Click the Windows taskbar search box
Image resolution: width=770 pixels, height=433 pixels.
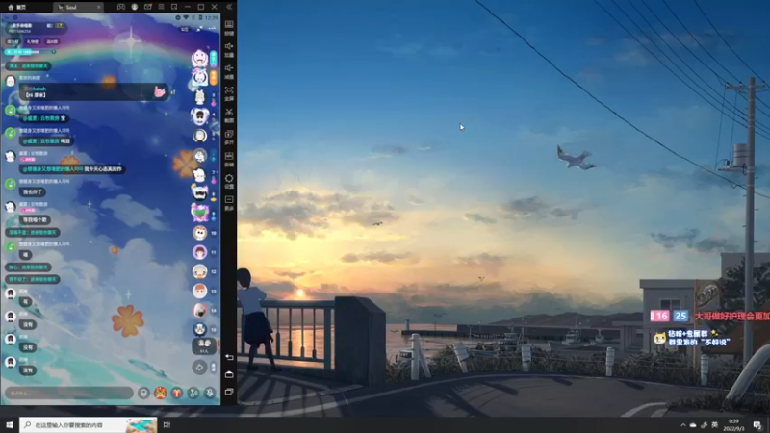(89, 424)
